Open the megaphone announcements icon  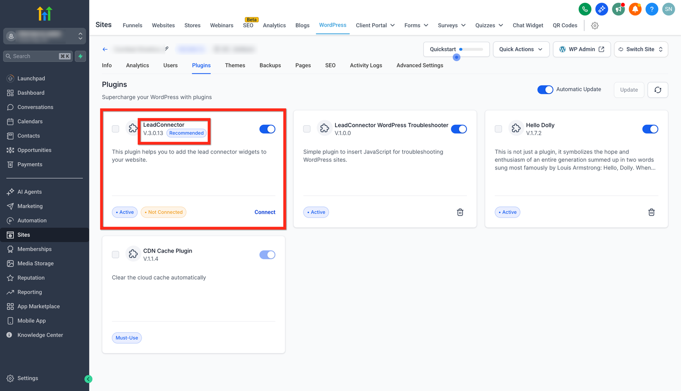[619, 9]
